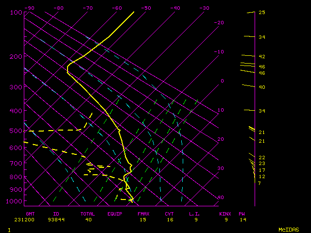This screenshot has height=233, width=311.
Task: Click the FMAX column header
Action: 143,214
